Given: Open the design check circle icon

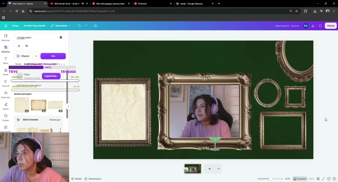Looking at the screenshot, I should pos(329,179).
